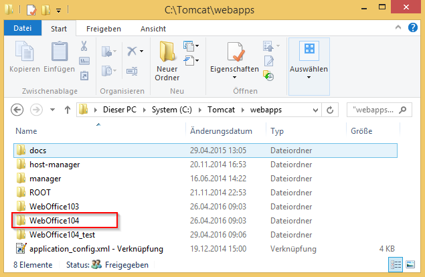Click quick access new folder icon in title bar
Viewport: 425px width, 277px height.
(46, 10)
